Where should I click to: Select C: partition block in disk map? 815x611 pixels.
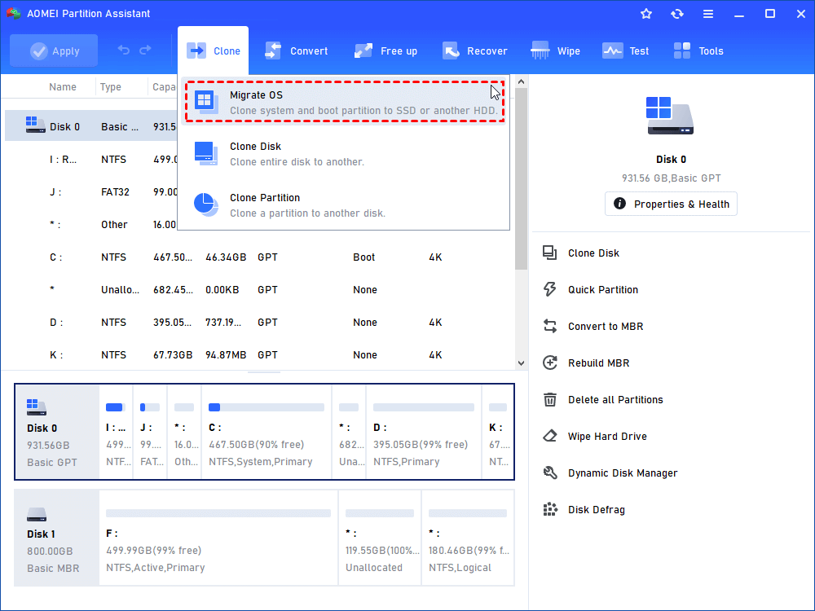pos(267,432)
